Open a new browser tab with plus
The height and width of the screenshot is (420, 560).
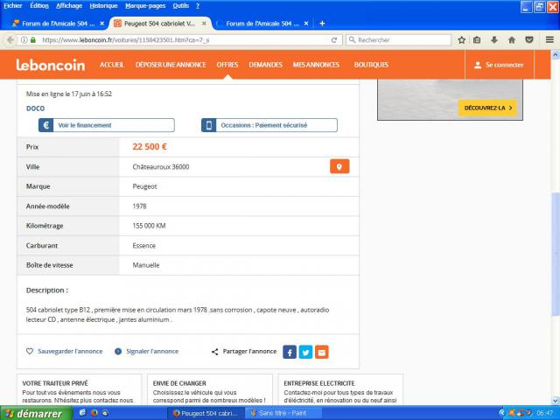(322, 24)
